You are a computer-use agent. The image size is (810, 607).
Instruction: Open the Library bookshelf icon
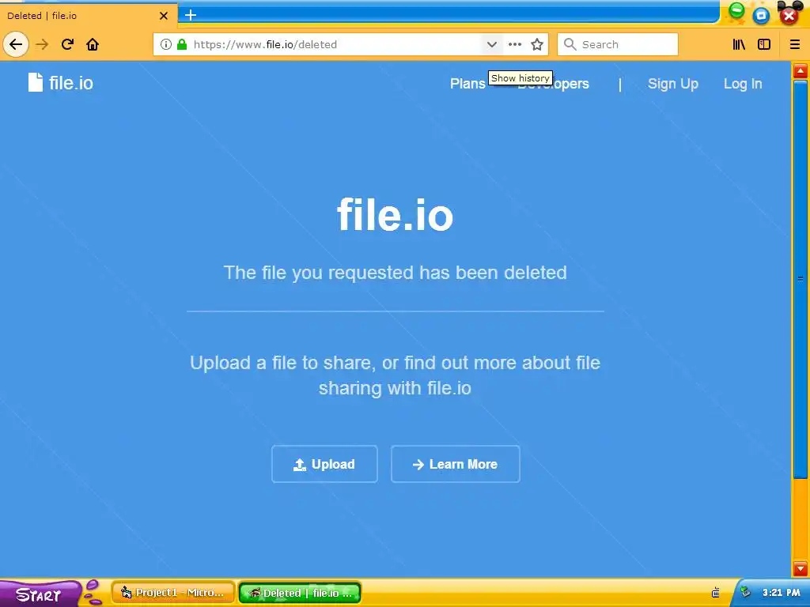[740, 44]
